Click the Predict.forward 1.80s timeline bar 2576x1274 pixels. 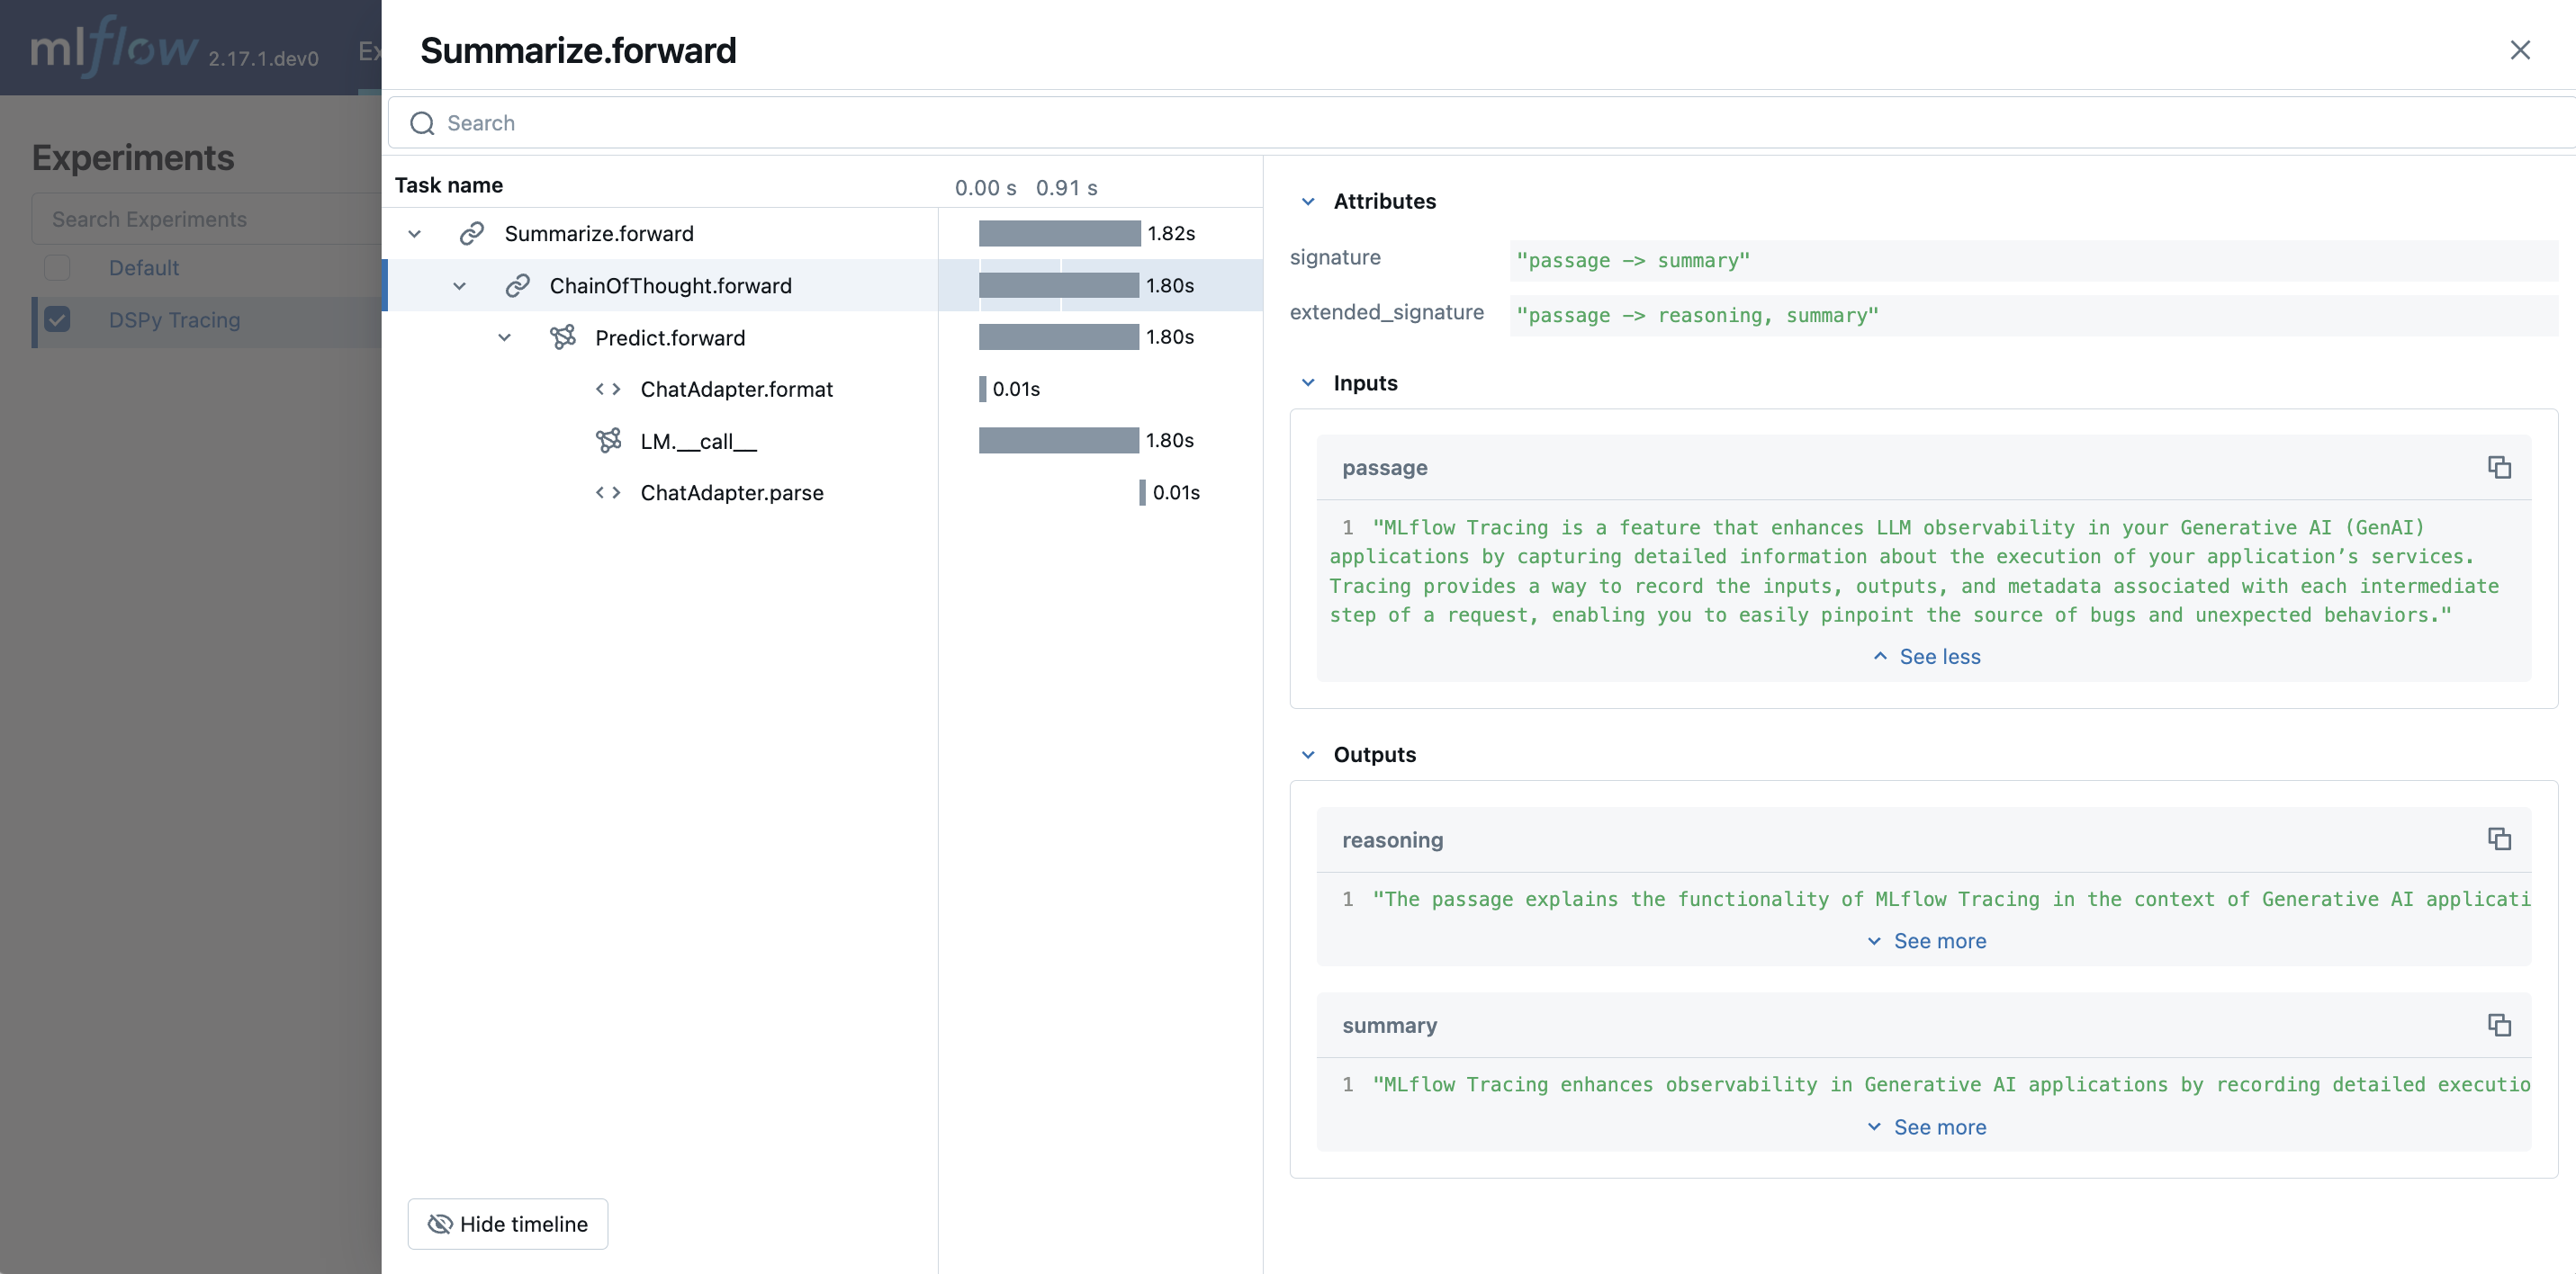pyautogui.click(x=1058, y=337)
